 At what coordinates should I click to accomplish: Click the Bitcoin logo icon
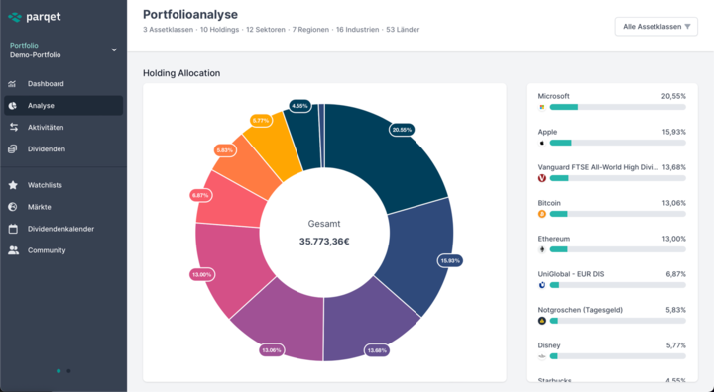(x=542, y=214)
